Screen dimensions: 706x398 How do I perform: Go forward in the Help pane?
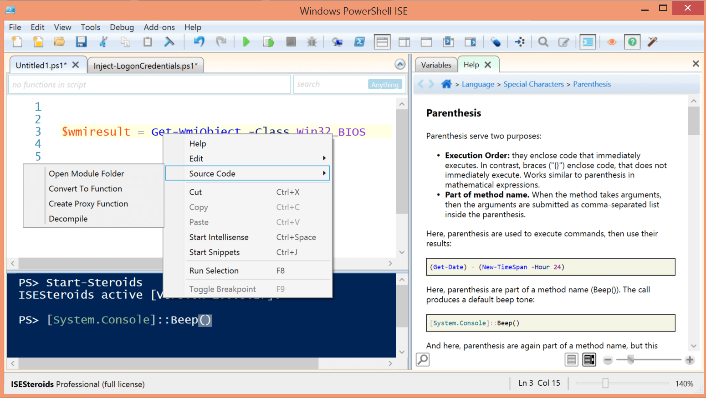point(431,84)
